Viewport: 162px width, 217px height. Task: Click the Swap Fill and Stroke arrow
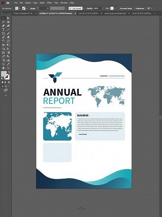pyautogui.click(x=9, y=72)
